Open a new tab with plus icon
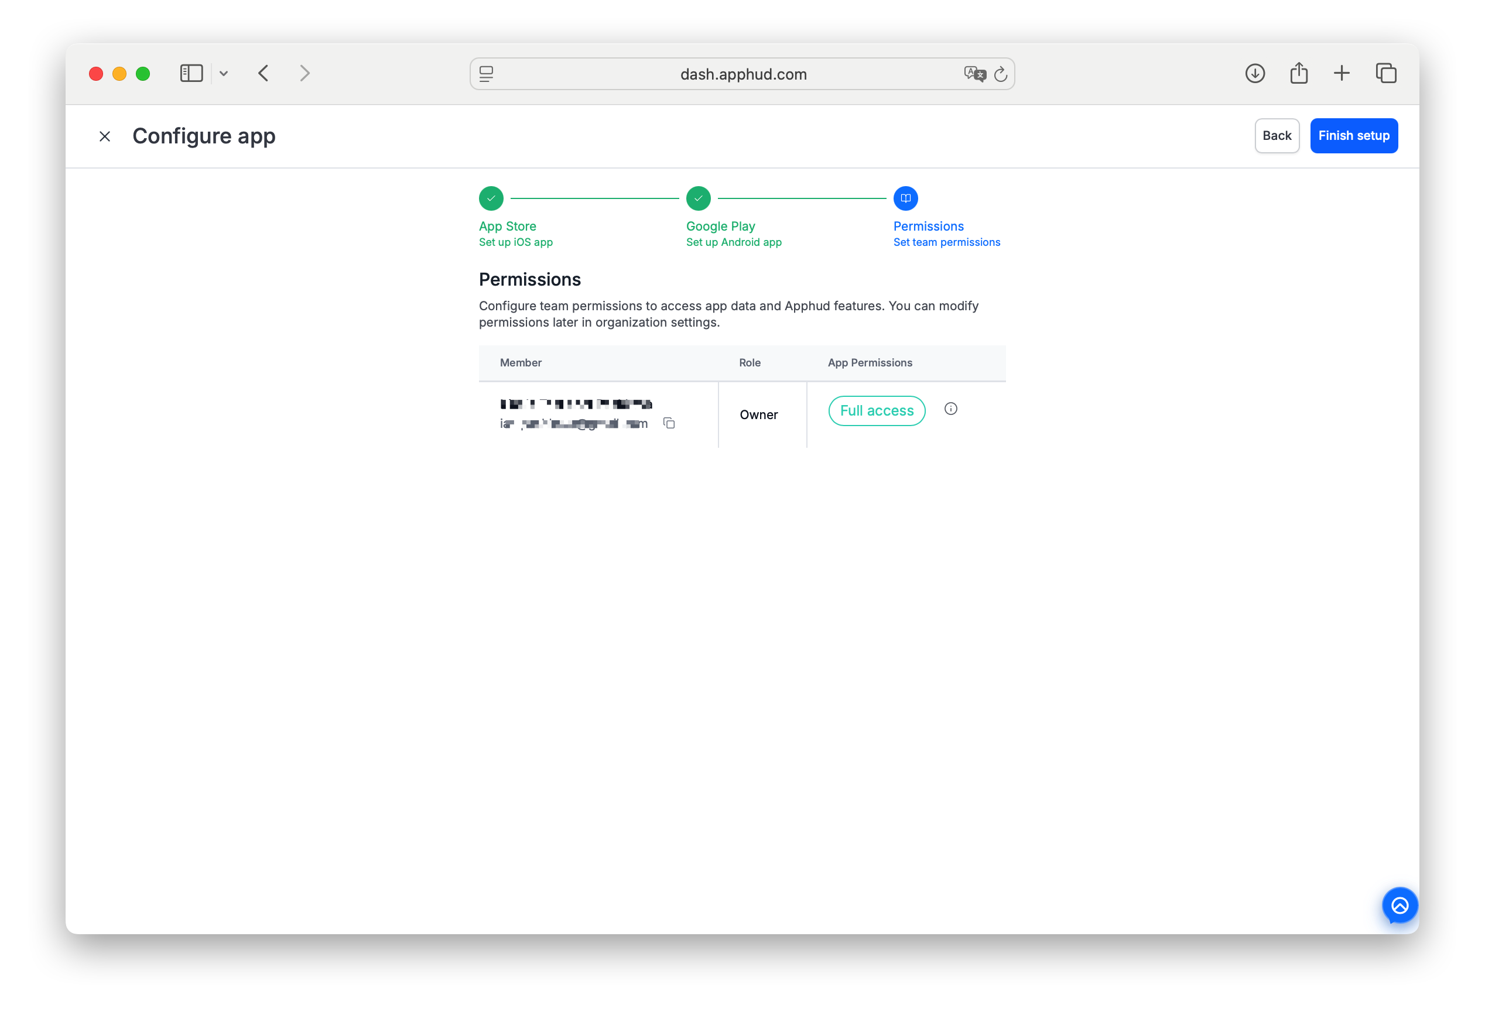The width and height of the screenshot is (1485, 1022). (x=1341, y=74)
